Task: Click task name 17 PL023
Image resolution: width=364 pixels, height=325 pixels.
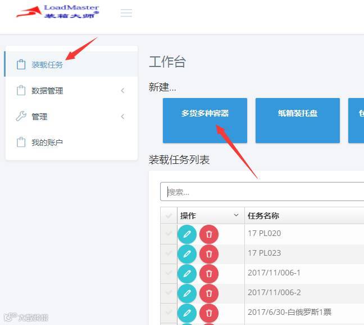Action: [x=265, y=253]
